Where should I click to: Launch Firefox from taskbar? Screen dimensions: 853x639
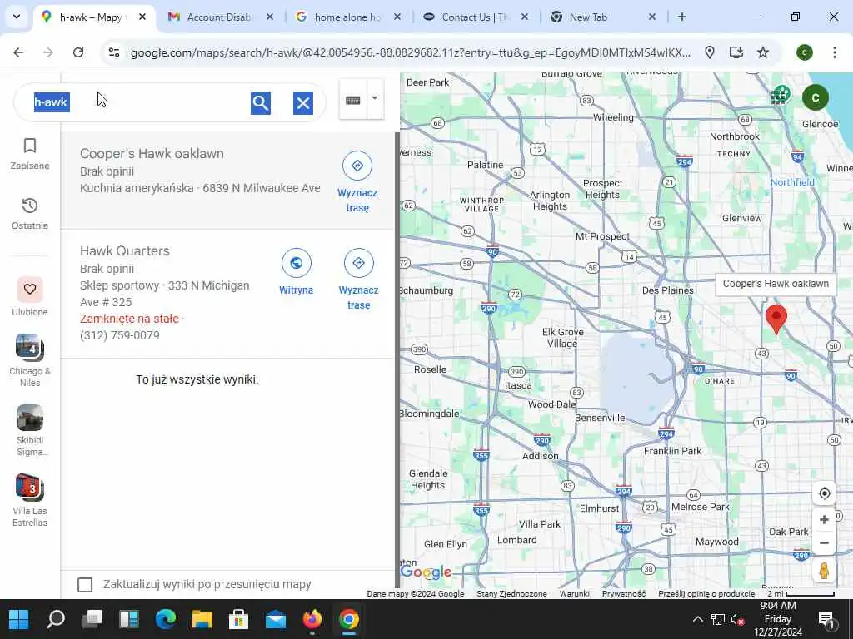[312, 619]
